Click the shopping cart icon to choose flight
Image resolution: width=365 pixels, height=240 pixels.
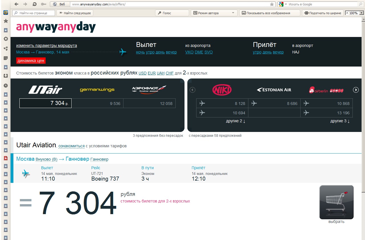pyautogui.click(x=336, y=202)
